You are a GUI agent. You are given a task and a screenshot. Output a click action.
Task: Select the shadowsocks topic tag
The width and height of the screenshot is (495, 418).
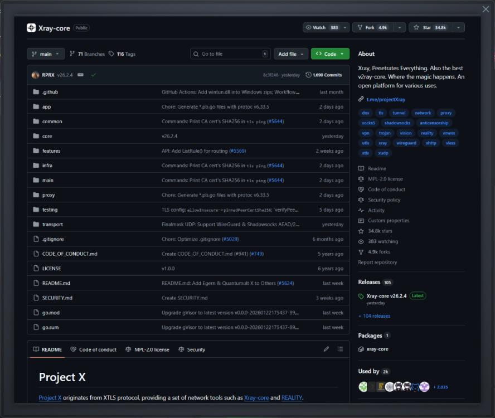[397, 123]
